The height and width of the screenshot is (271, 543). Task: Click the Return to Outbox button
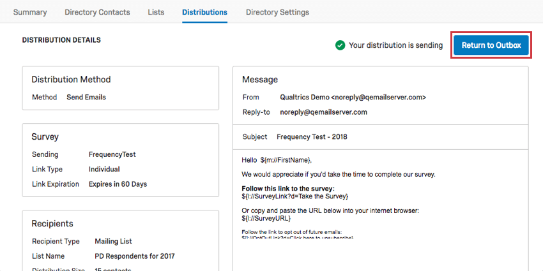[491, 45]
